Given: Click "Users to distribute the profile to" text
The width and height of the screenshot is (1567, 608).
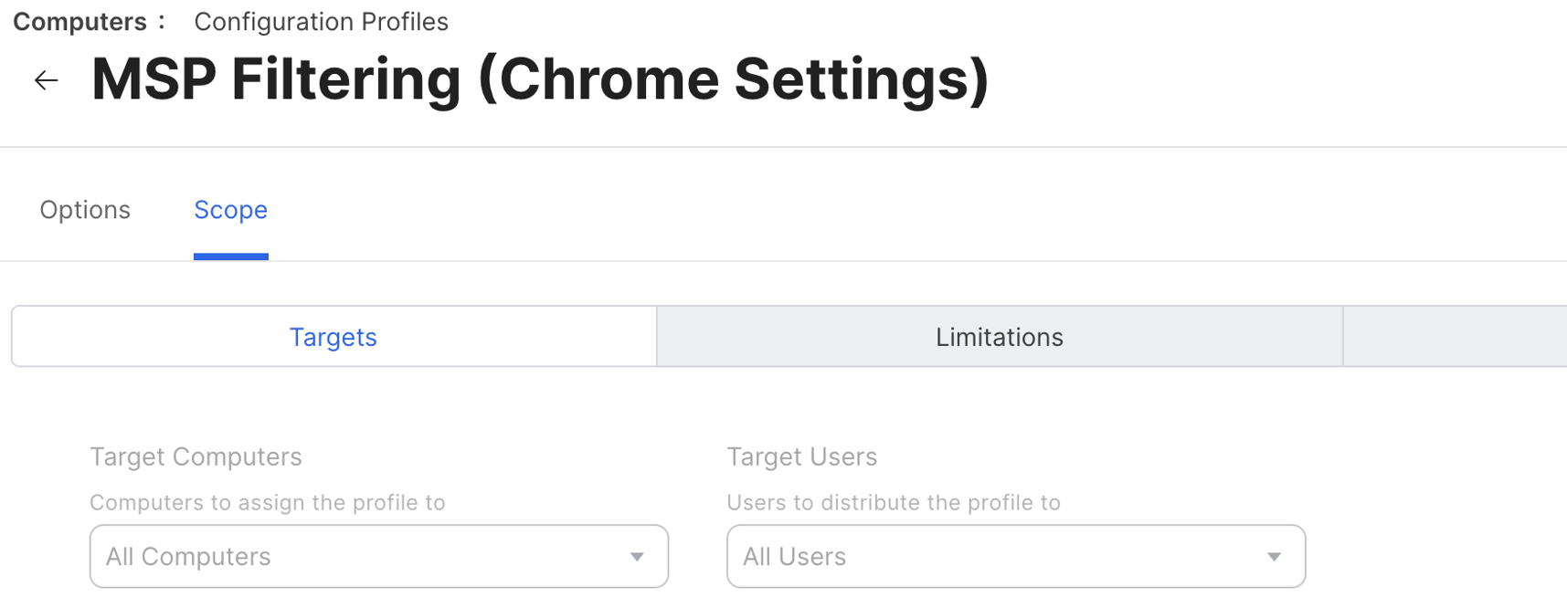Looking at the screenshot, I should pyautogui.click(x=893, y=503).
